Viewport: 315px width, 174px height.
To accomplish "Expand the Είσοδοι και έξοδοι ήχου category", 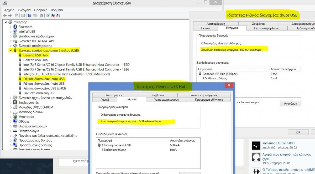I will (x=11, y=36).
